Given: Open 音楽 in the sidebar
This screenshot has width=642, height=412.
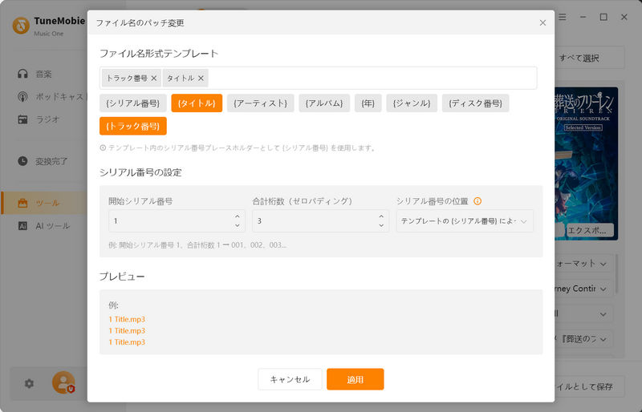Looking at the screenshot, I should click(x=43, y=74).
